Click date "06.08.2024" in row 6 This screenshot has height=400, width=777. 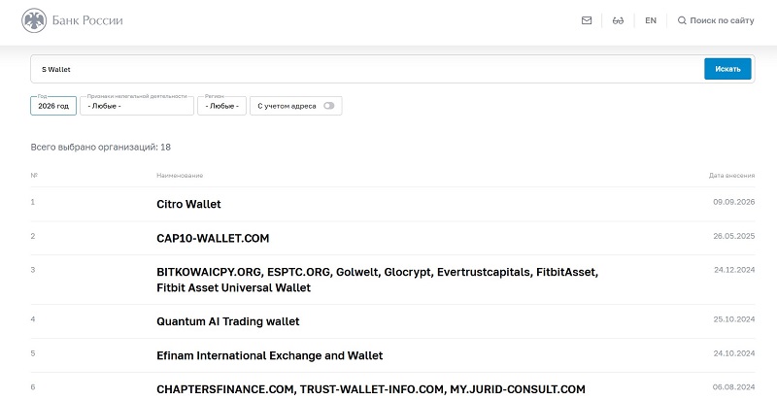click(734, 387)
